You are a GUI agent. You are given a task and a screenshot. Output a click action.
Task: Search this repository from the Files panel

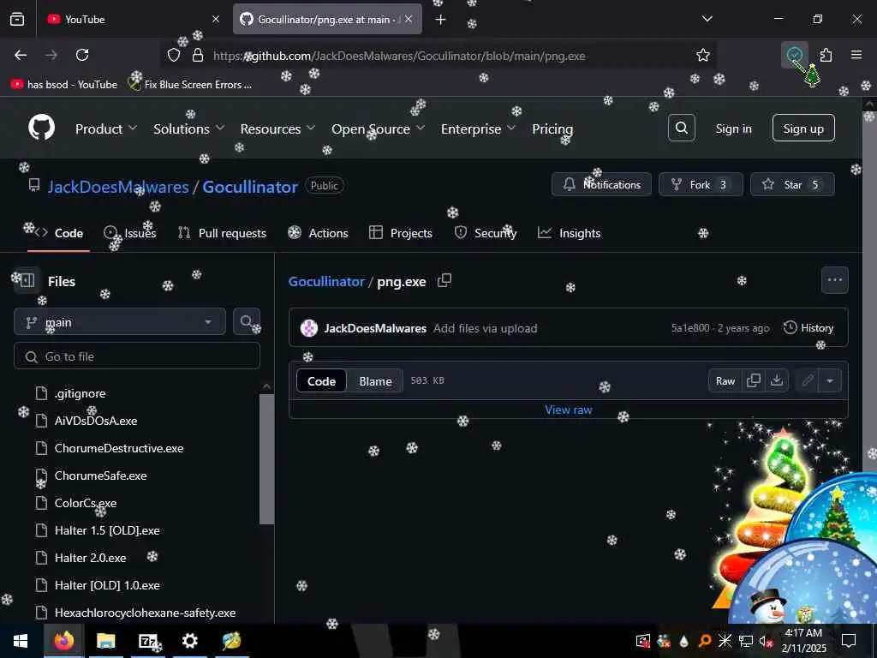(246, 322)
